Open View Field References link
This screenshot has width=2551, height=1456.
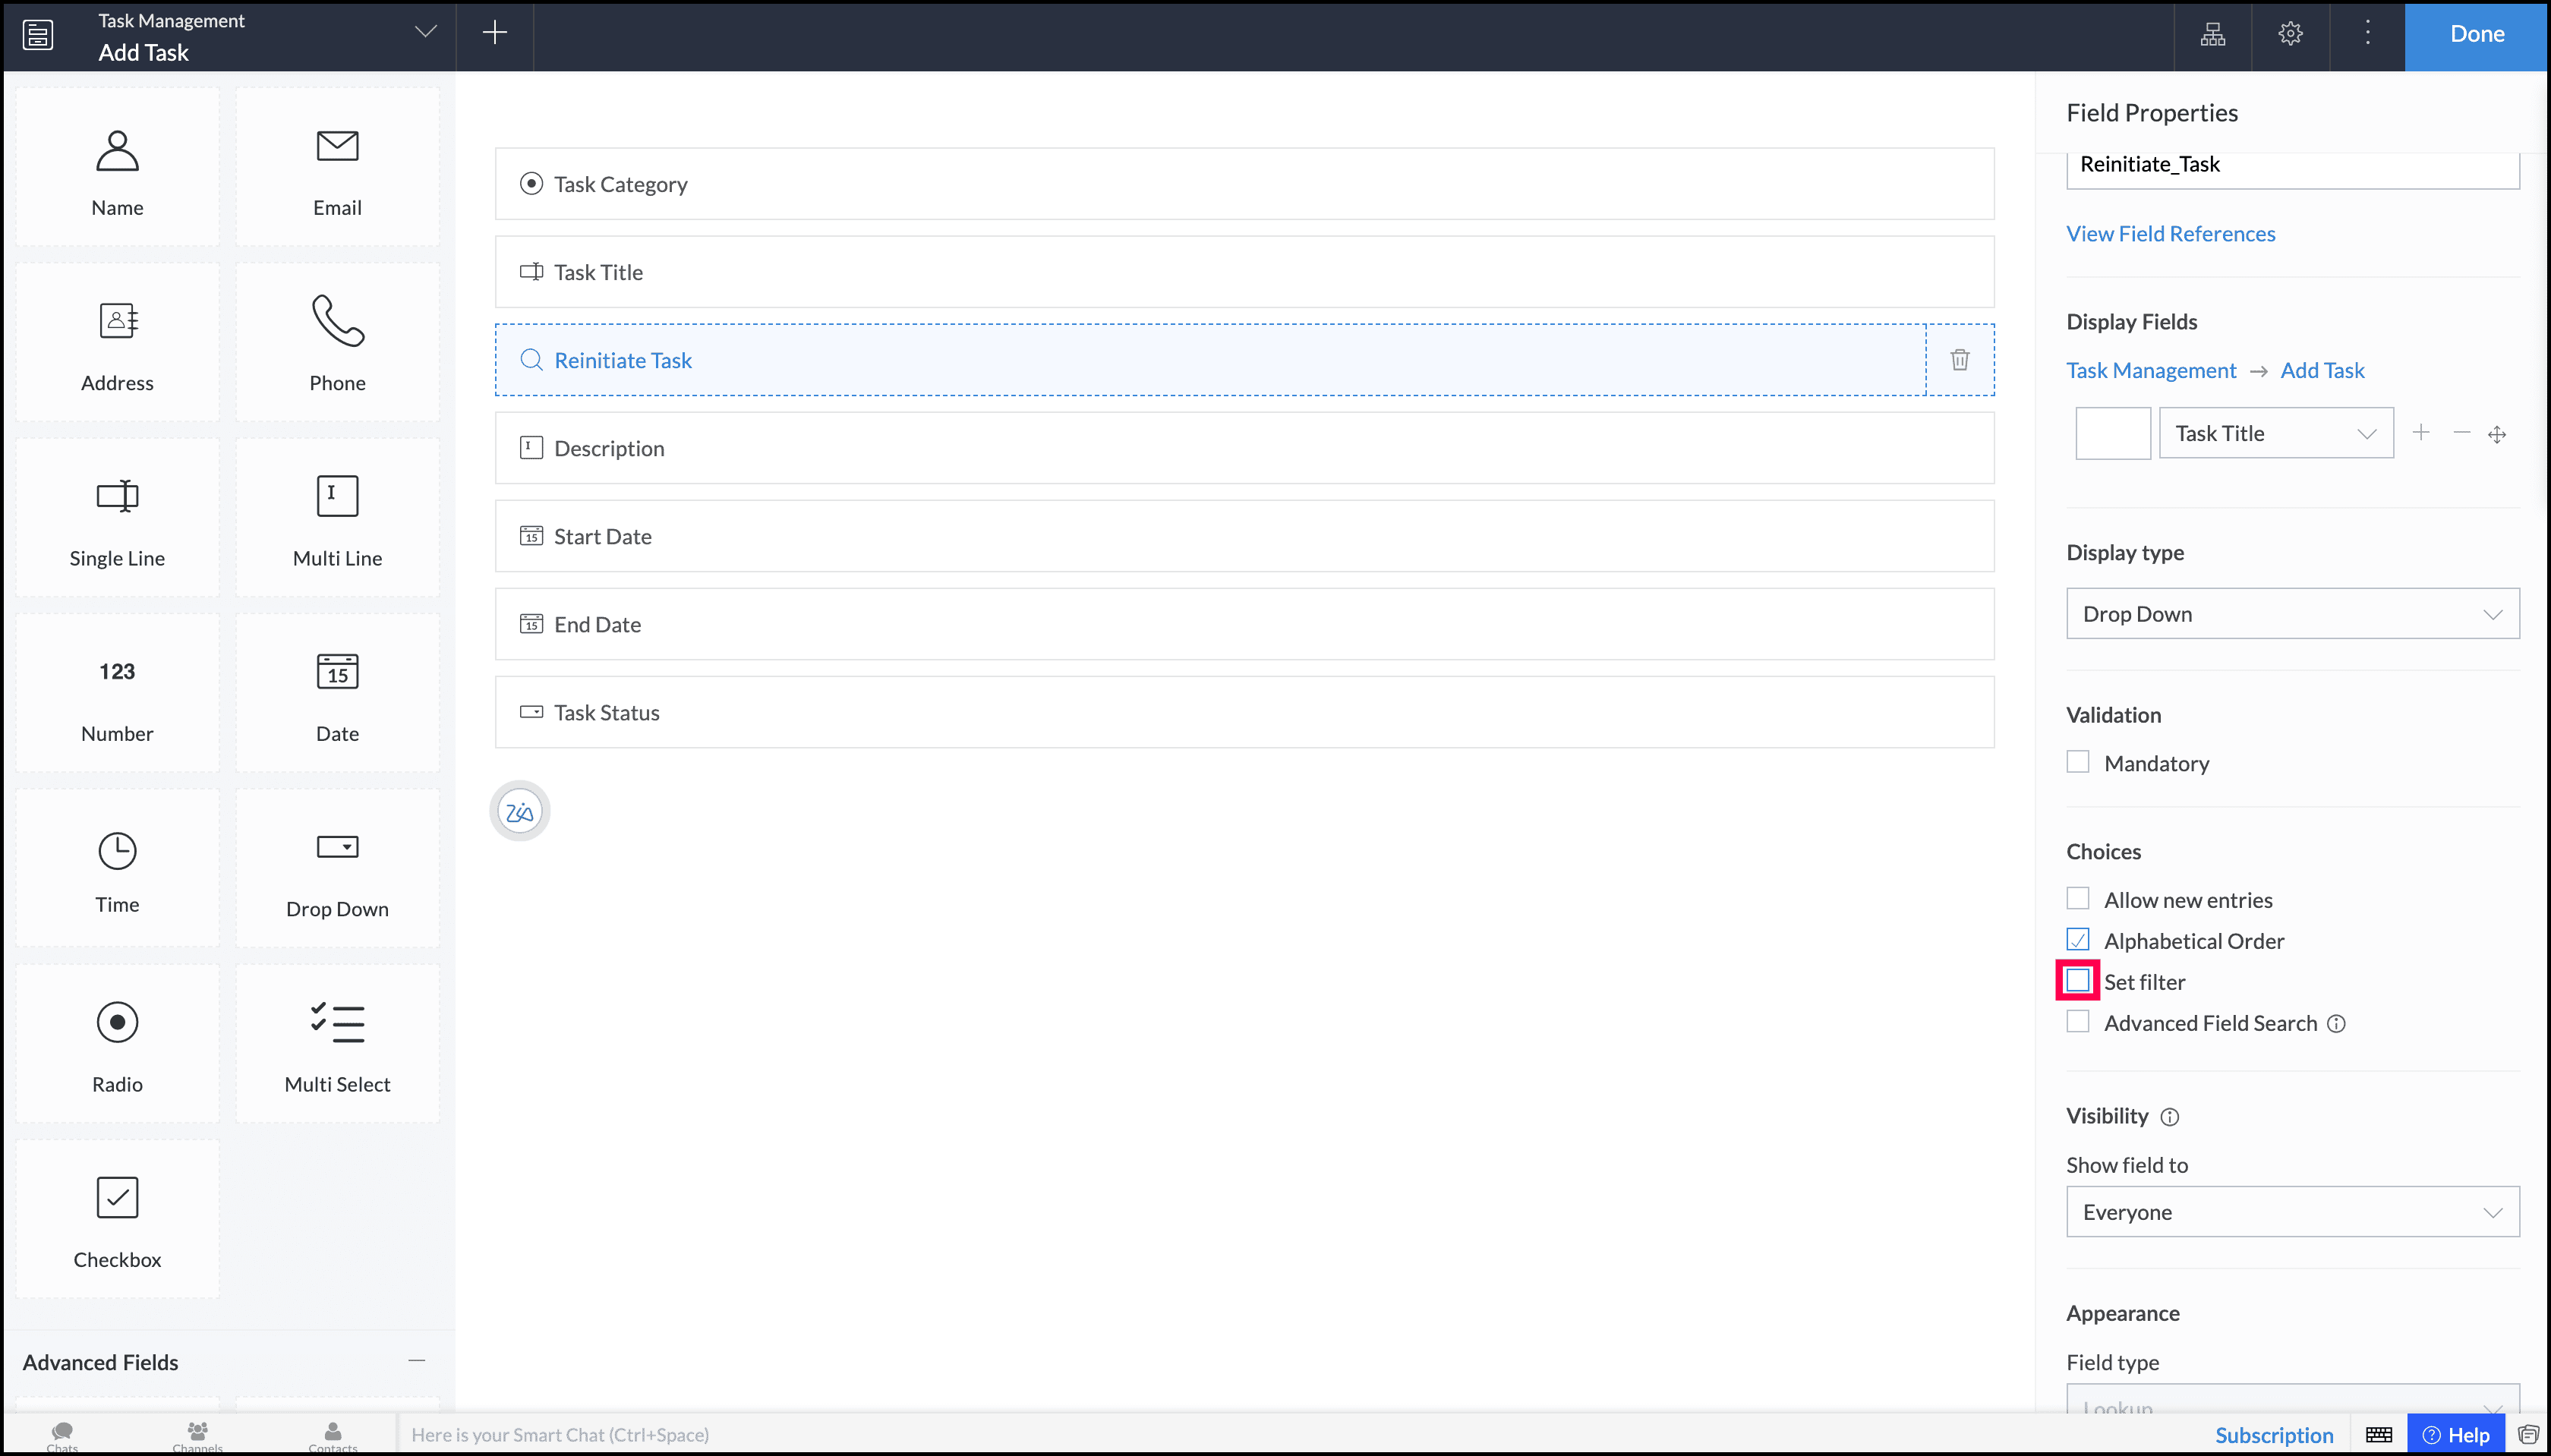pos(2170,233)
